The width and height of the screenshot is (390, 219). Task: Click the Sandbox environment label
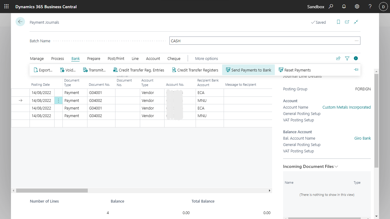(316, 7)
